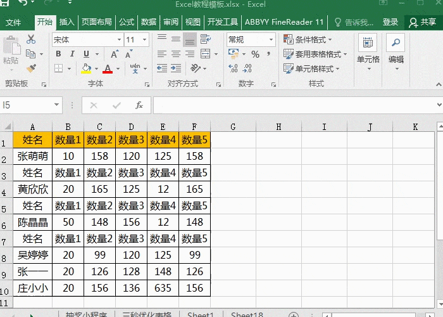Toggle Underline formatting
This screenshot has width=443, height=317.
[x=85, y=55]
